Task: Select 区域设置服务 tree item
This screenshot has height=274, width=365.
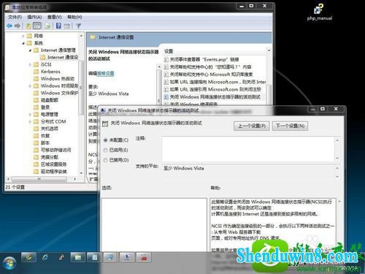Action: click(x=50, y=164)
